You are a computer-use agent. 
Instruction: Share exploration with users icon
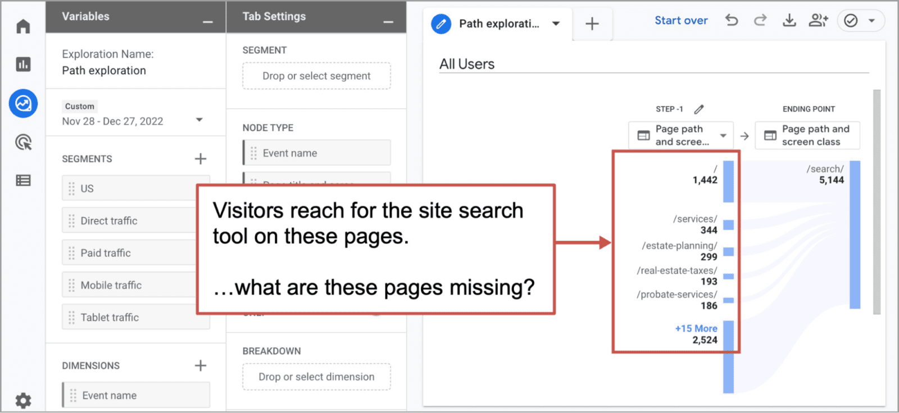click(818, 21)
